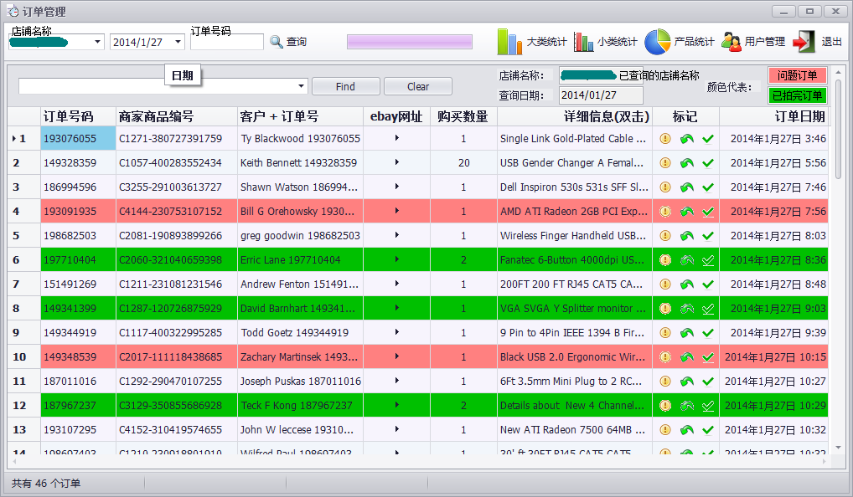Open 大类统计 bar chart statistics
This screenshot has width=853, height=497.
click(509, 42)
